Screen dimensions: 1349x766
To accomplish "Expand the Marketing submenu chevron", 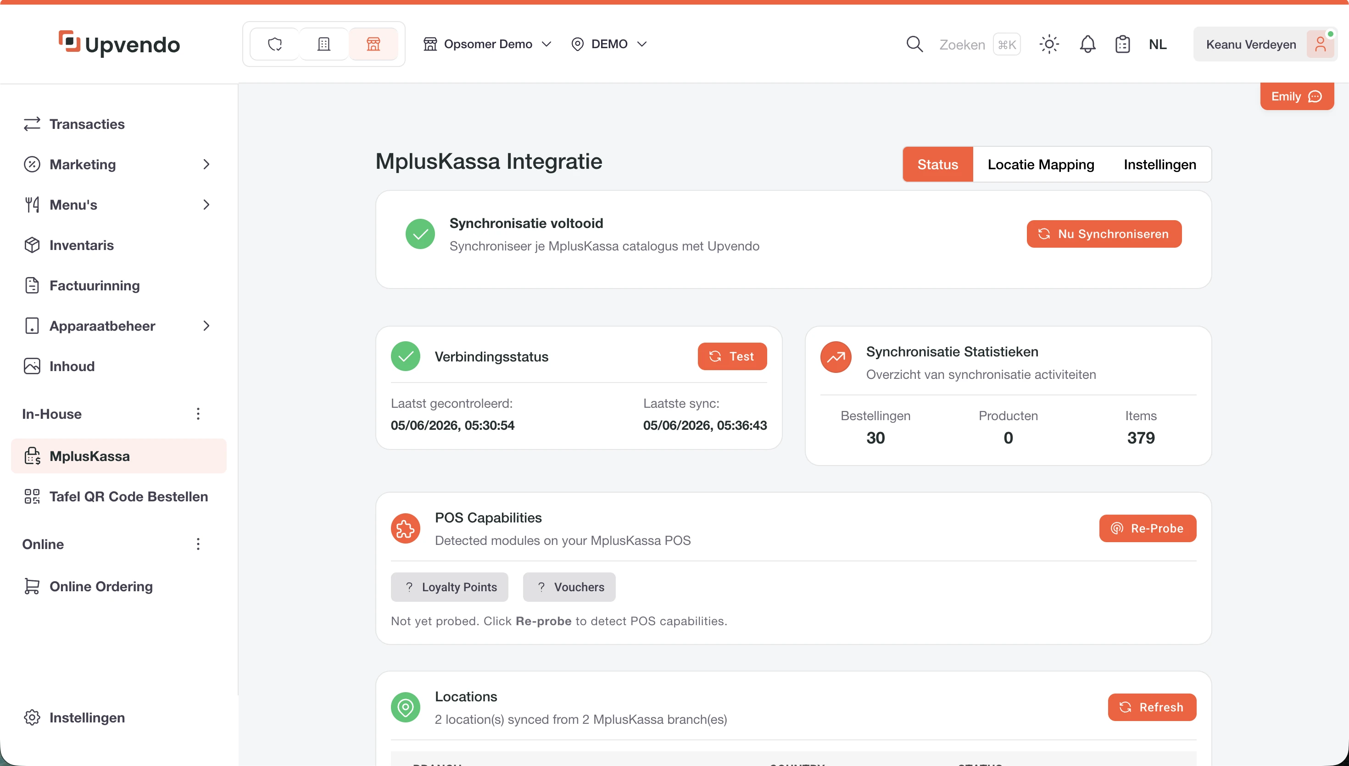I will [x=206, y=165].
